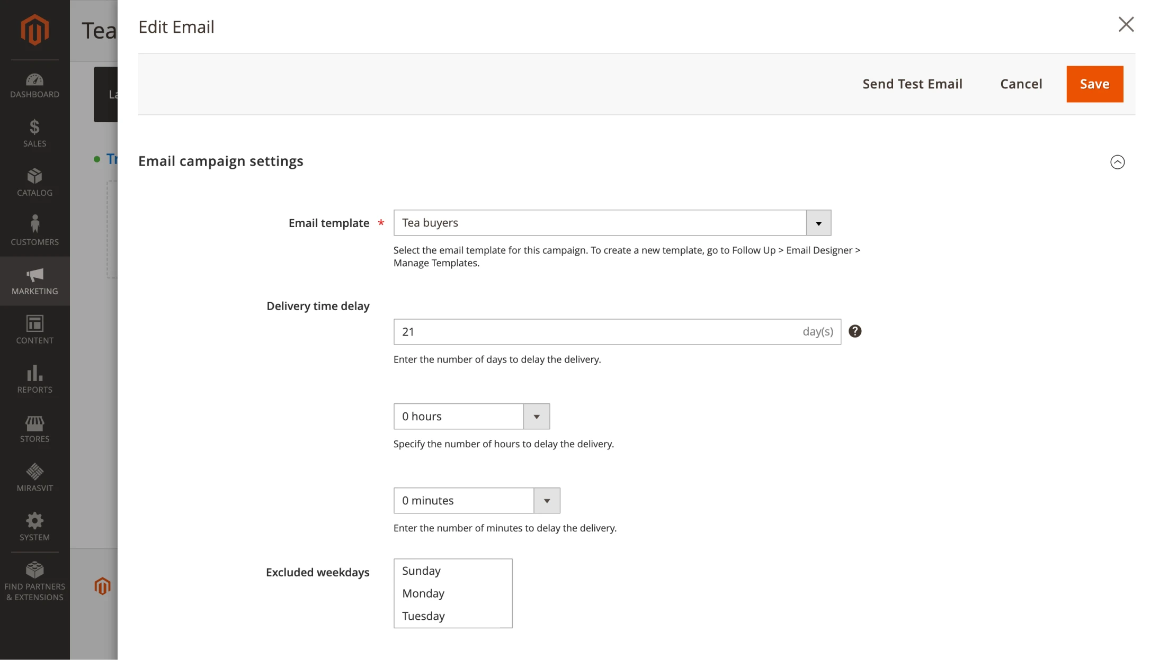Open the minutes delay dropdown

pos(546,500)
